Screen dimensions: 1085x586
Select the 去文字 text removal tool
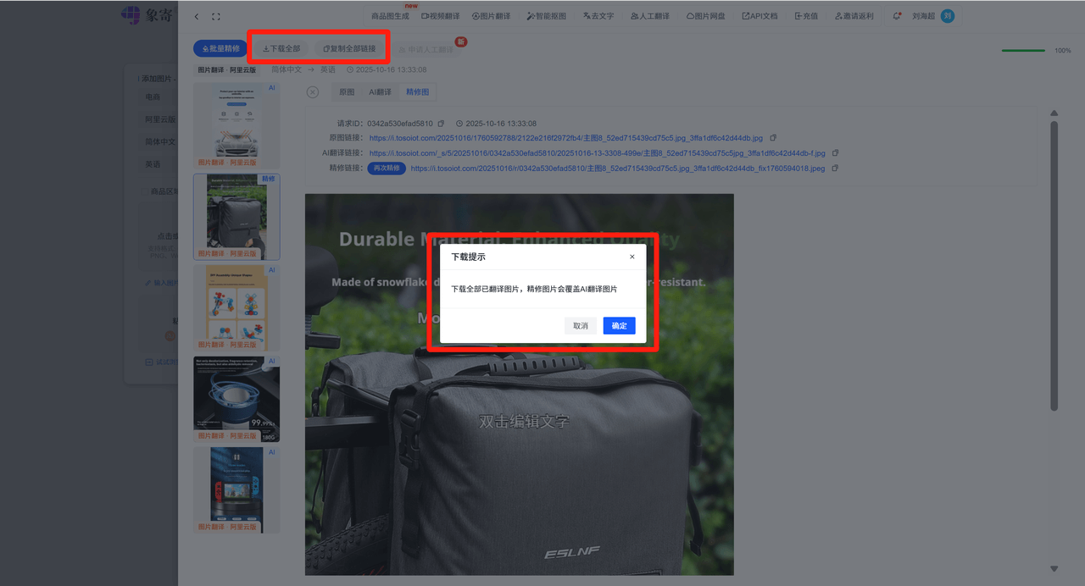[598, 15]
